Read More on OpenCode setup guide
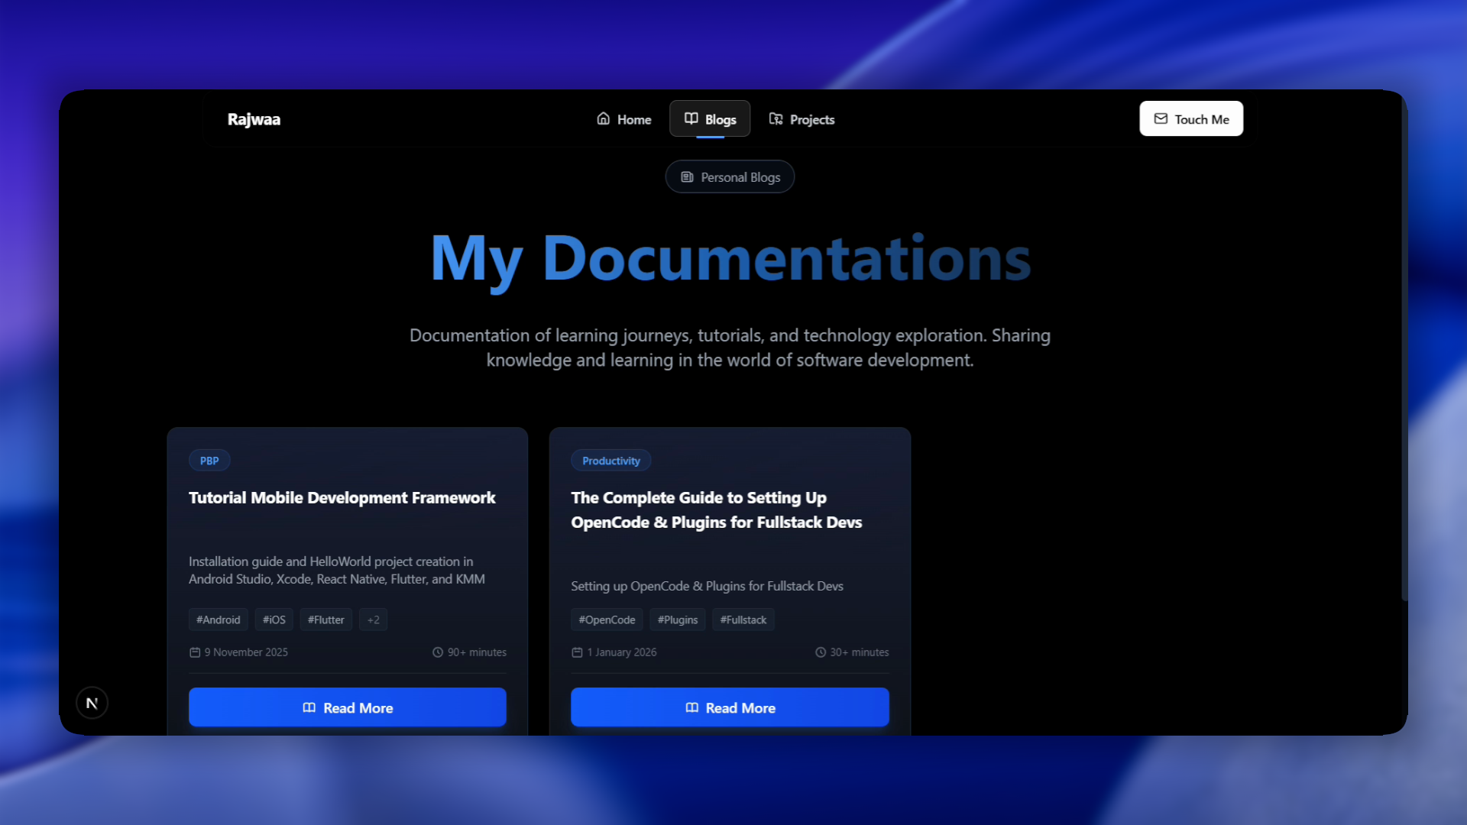1467x825 pixels. [730, 707]
